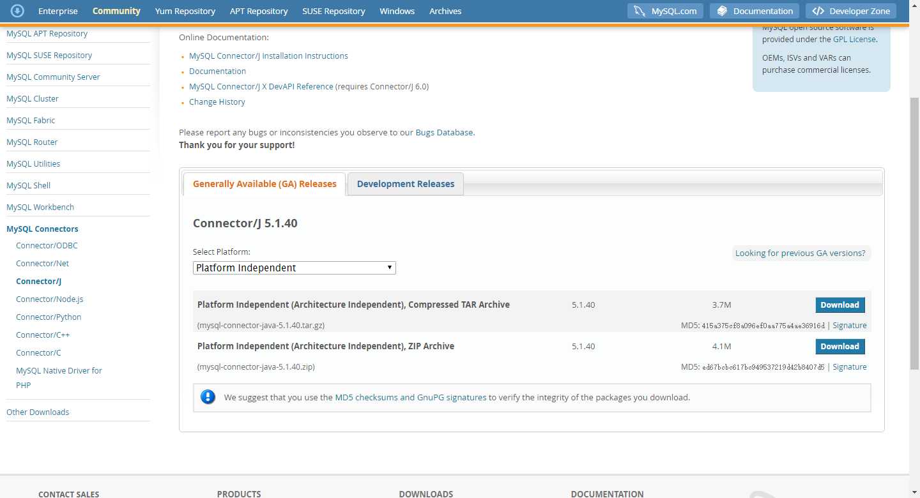Screen dimensions: 920x498
Task: Open Connector/Node.js sidebar item
Action: pos(50,299)
